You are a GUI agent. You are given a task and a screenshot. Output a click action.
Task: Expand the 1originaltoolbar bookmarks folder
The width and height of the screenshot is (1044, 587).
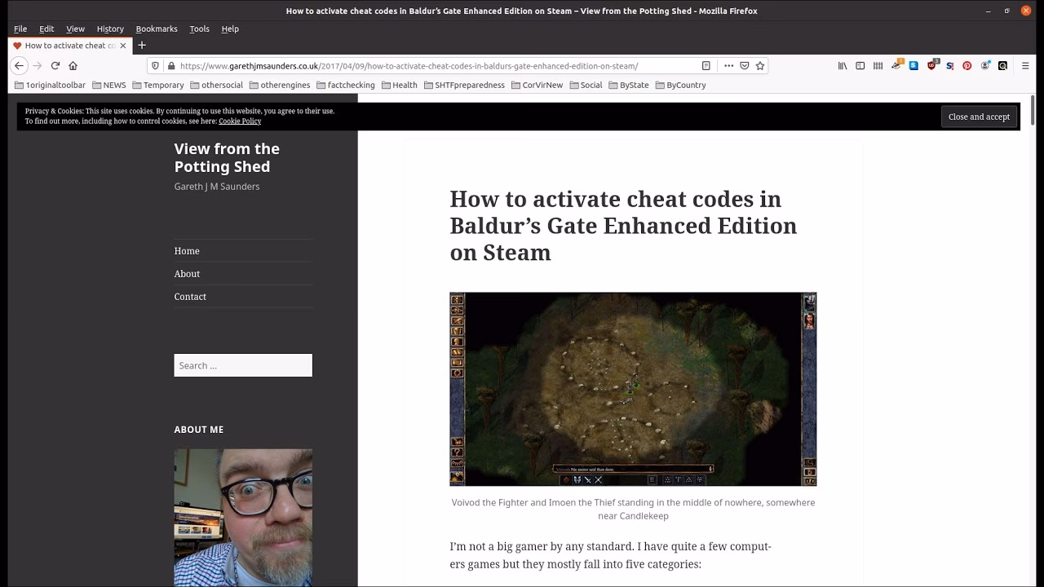(x=50, y=85)
